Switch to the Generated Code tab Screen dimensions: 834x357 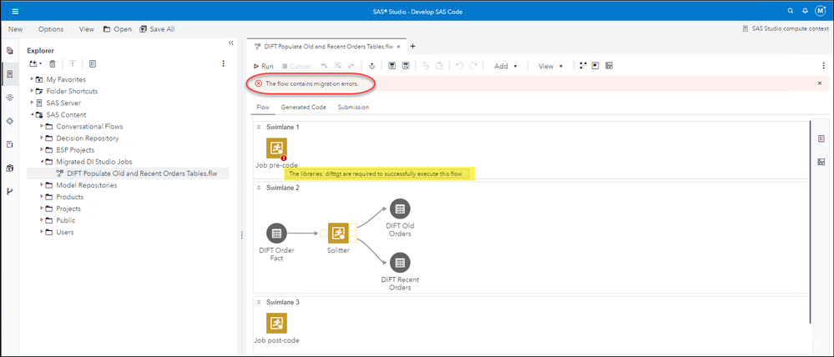pos(303,107)
